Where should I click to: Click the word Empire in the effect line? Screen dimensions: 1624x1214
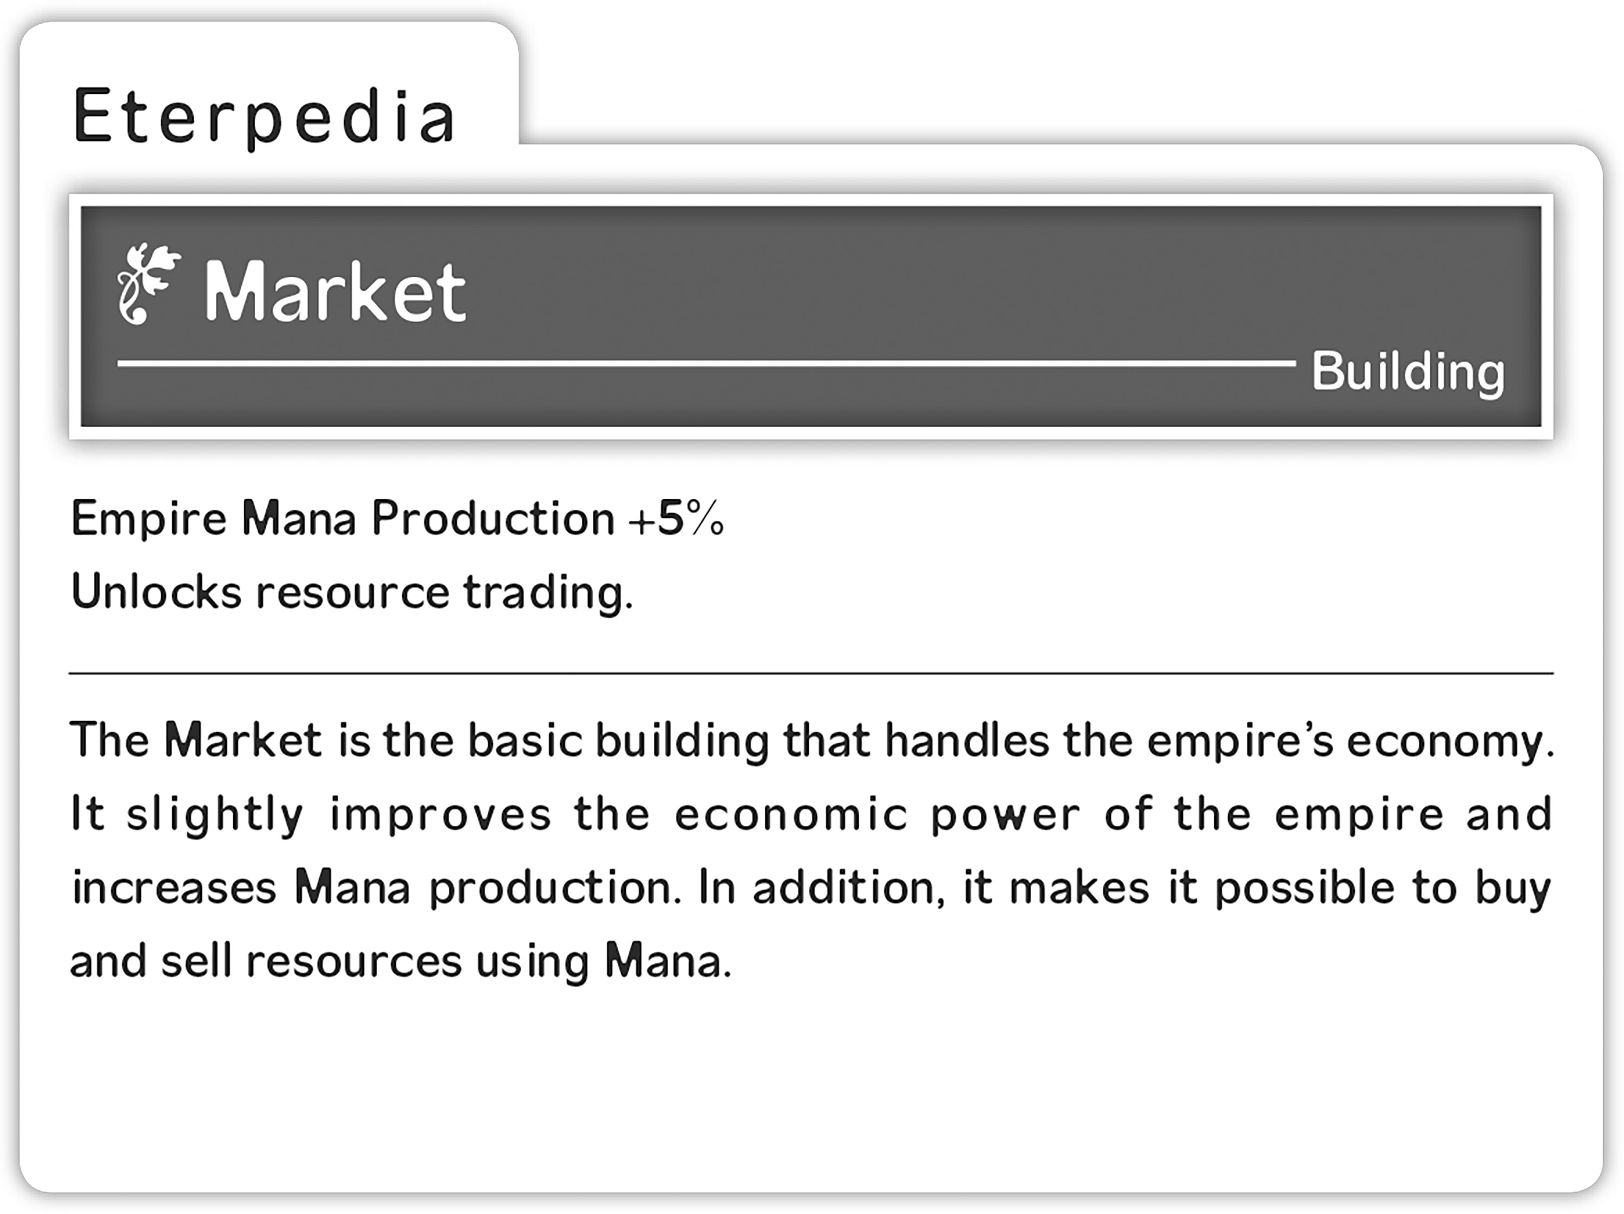click(149, 519)
